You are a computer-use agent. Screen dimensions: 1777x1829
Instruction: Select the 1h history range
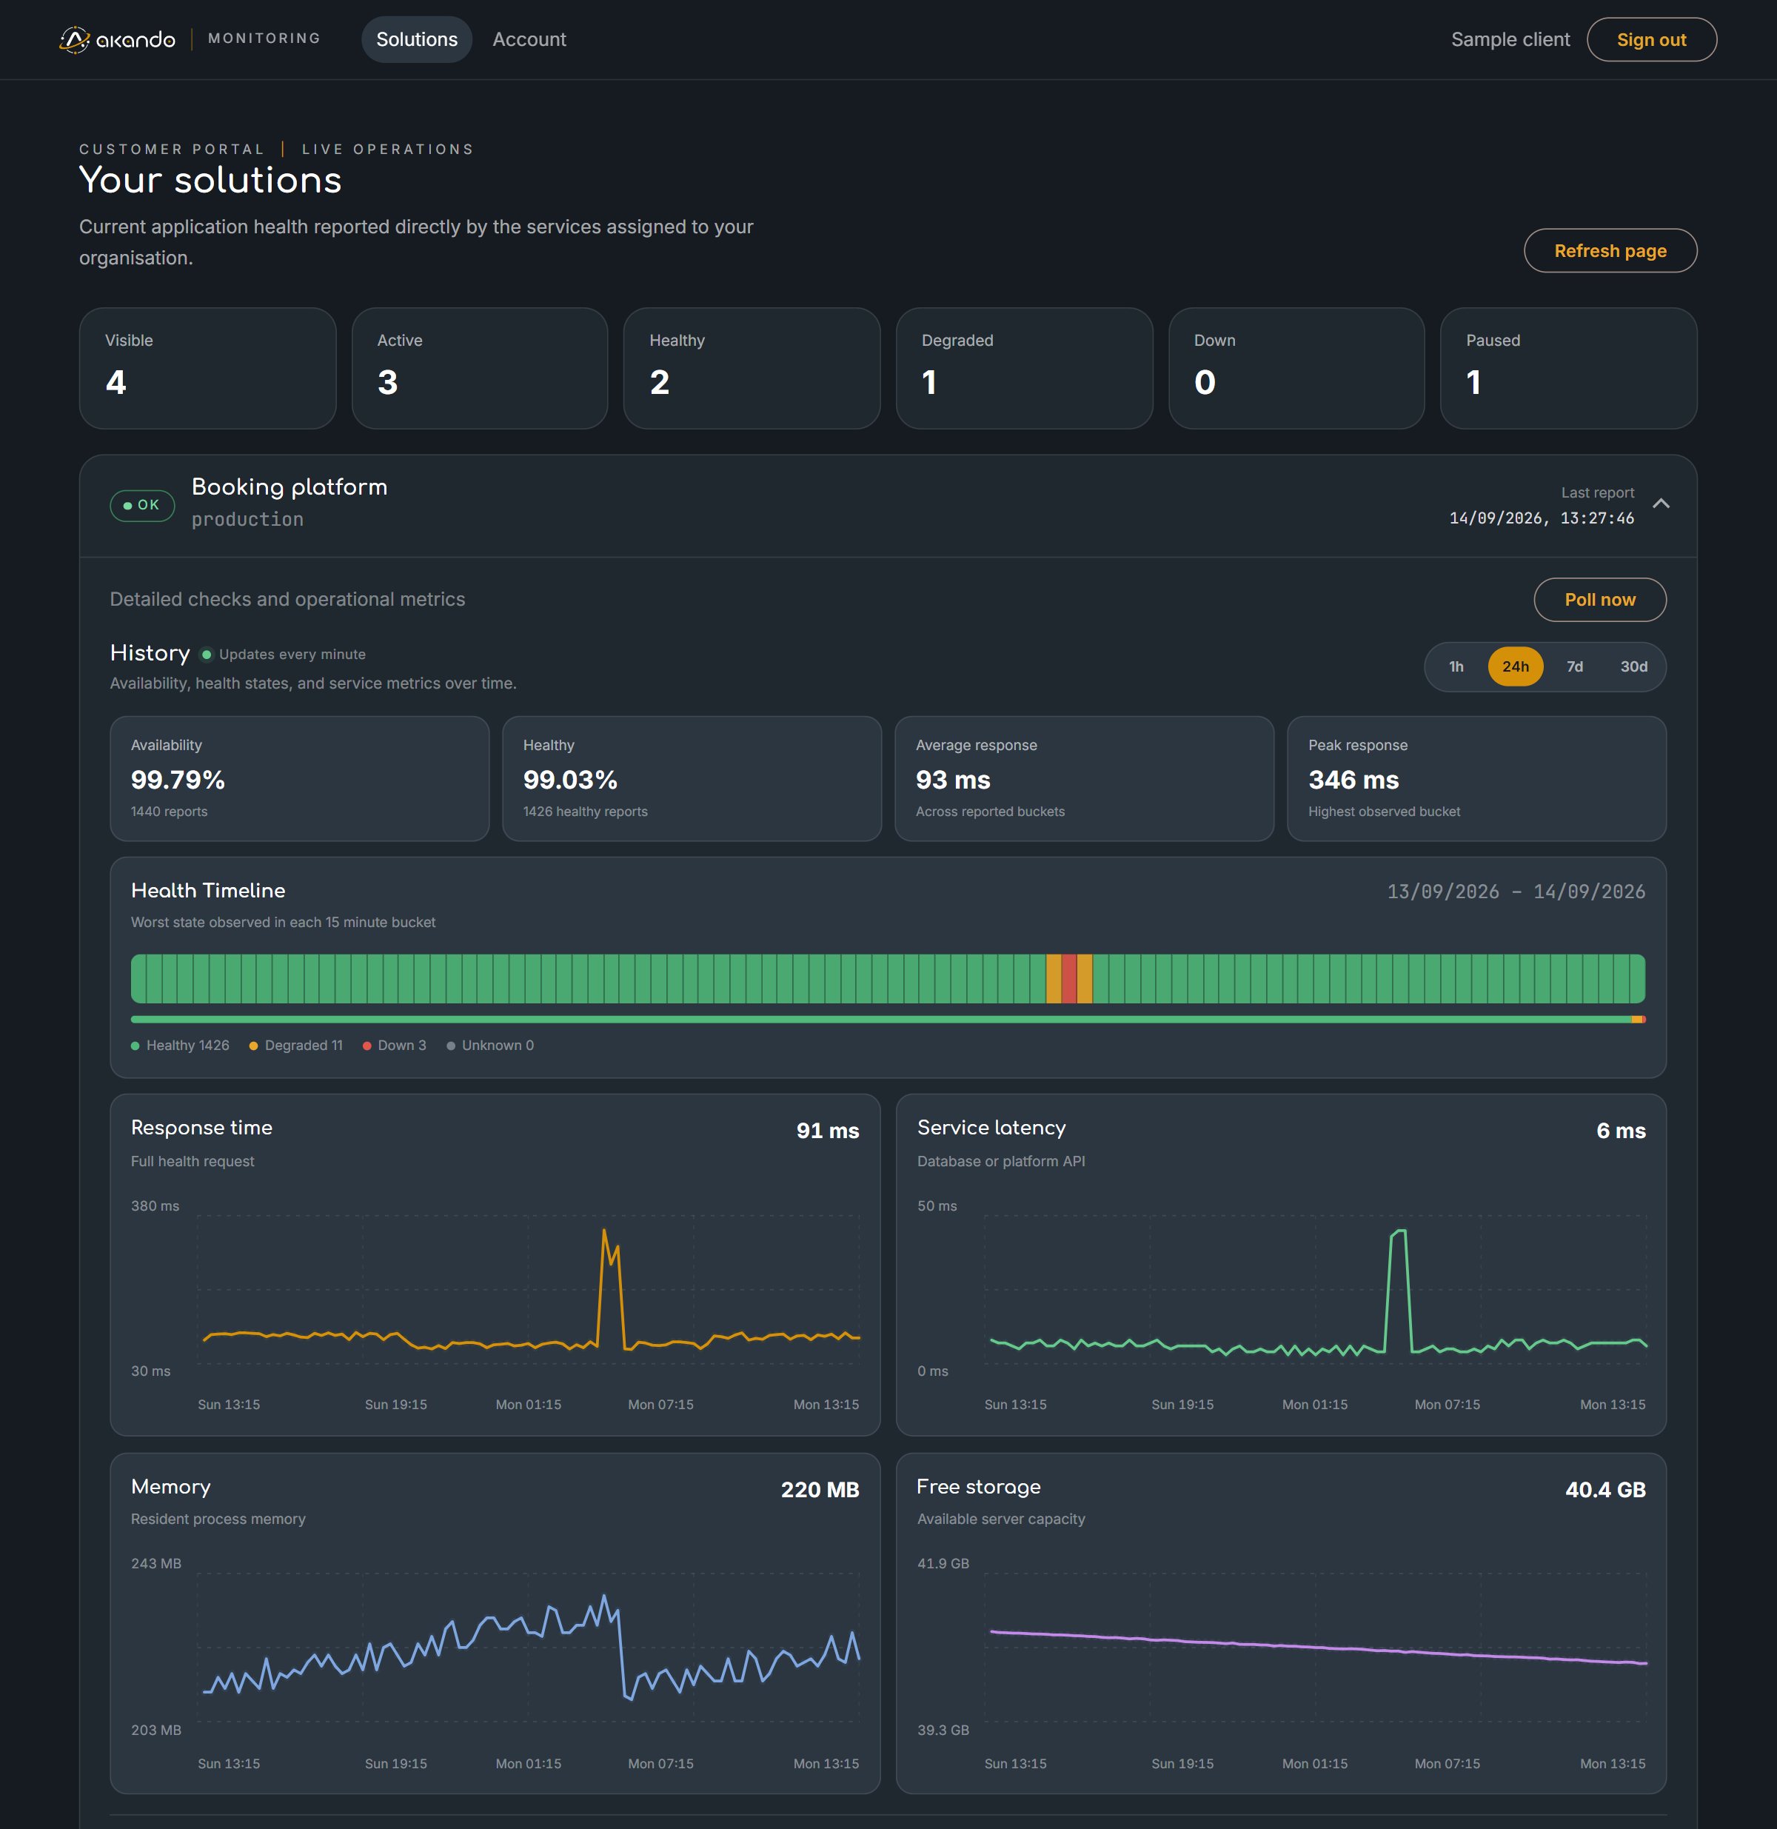tap(1456, 666)
